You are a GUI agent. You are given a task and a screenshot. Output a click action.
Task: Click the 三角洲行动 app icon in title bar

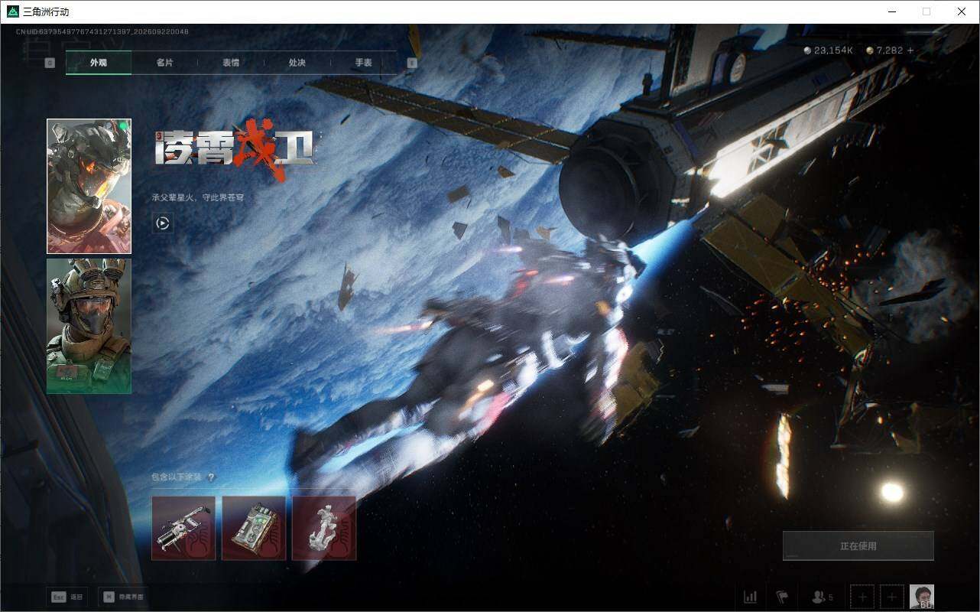(x=12, y=11)
